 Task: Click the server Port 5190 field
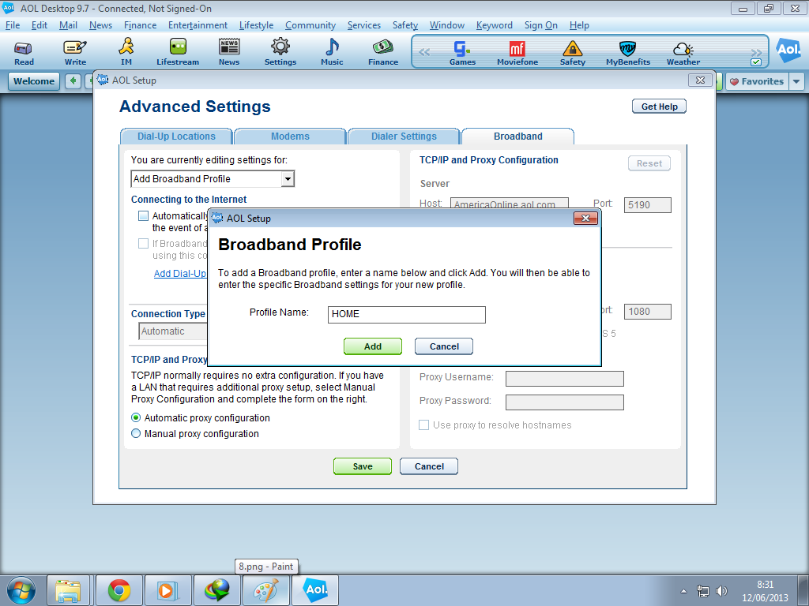[x=648, y=205]
